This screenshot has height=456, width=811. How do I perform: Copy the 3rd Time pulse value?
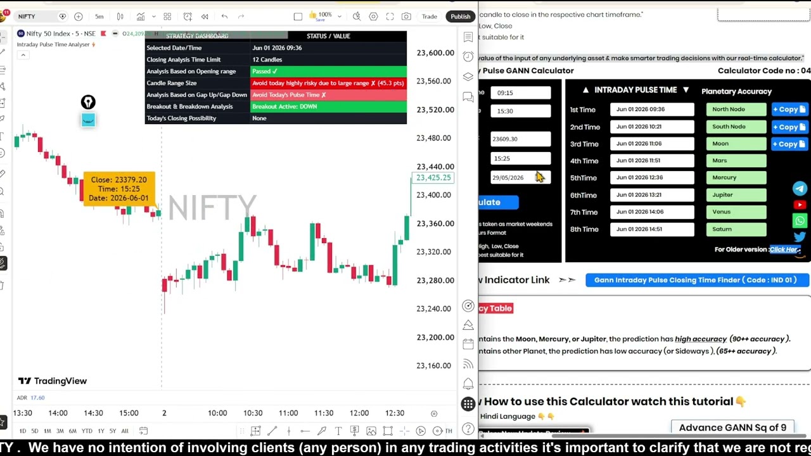pyautogui.click(x=789, y=144)
